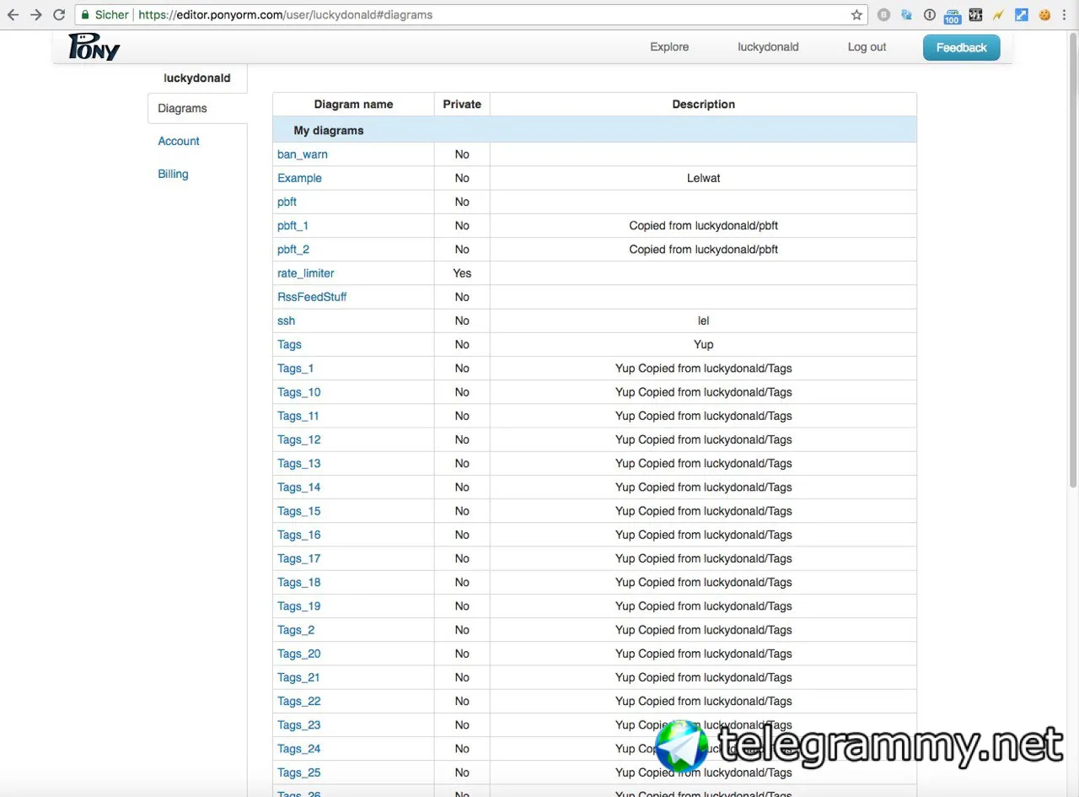Screen dimensions: 1079x797
Task: Open the Tags_13 diagram
Action: pyautogui.click(x=299, y=463)
